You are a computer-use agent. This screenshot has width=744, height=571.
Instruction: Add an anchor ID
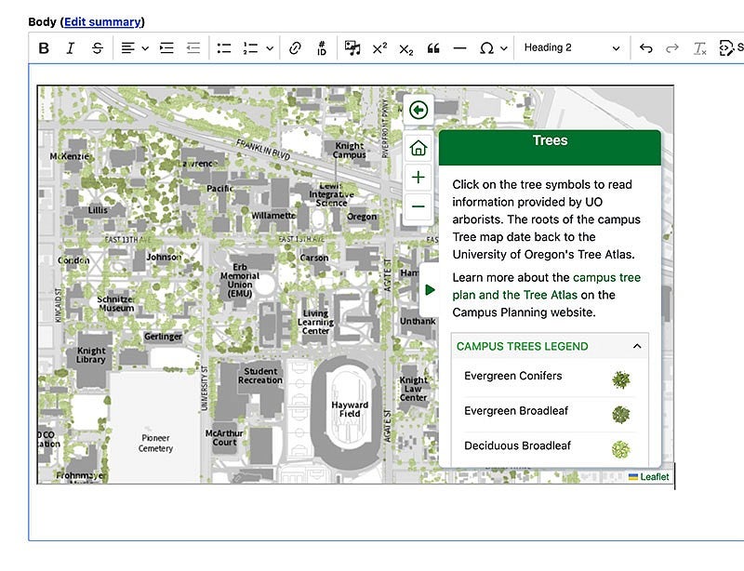click(x=322, y=48)
